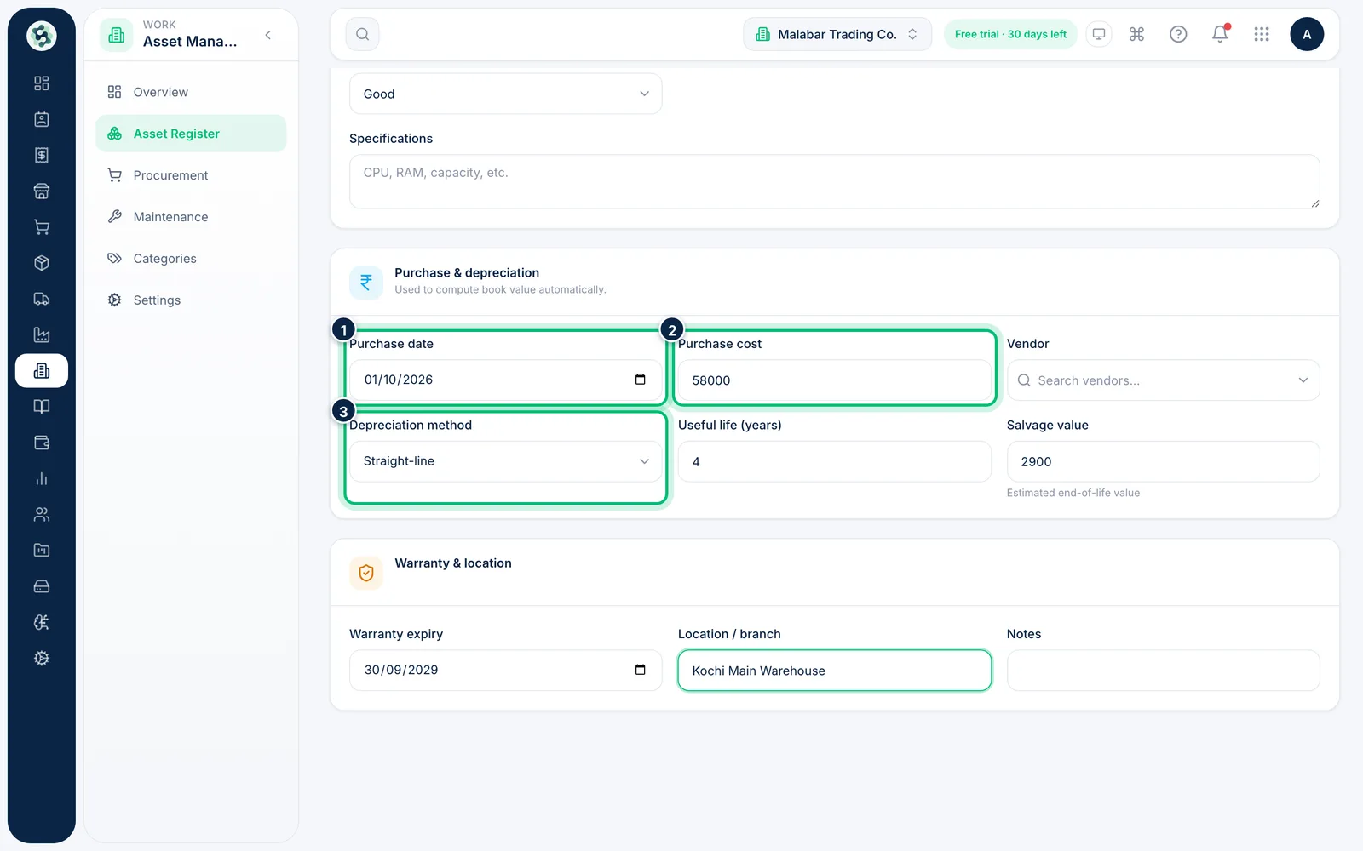Open the Purchase date calendar picker
The width and height of the screenshot is (1363, 851).
click(x=641, y=380)
